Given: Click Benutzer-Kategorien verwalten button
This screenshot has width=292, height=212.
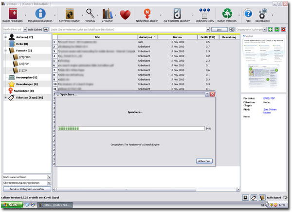Looking at the screenshot, I should coord(27,188).
